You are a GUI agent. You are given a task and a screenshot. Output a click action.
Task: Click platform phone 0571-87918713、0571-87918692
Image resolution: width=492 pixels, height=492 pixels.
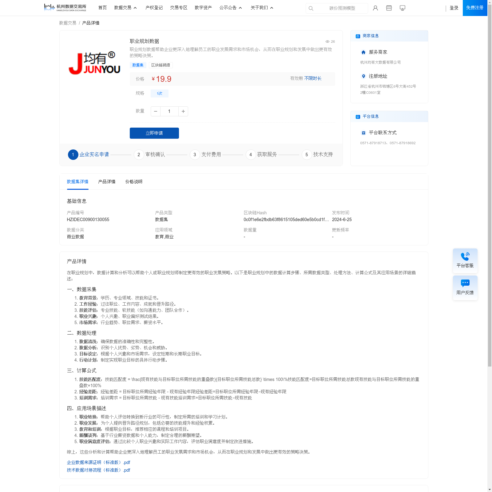coord(388,143)
